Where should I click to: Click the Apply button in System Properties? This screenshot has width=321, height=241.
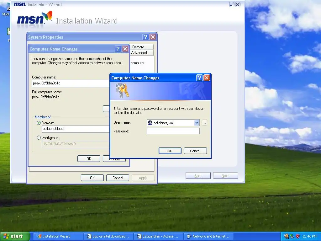[143, 178]
